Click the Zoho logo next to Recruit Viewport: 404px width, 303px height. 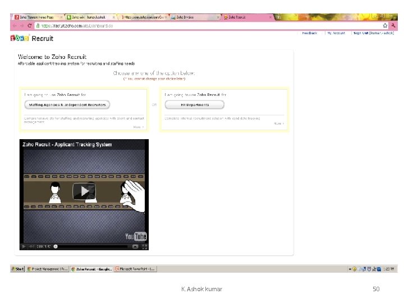point(20,38)
